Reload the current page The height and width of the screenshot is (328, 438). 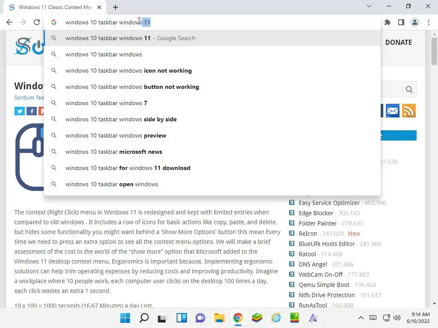(37, 22)
